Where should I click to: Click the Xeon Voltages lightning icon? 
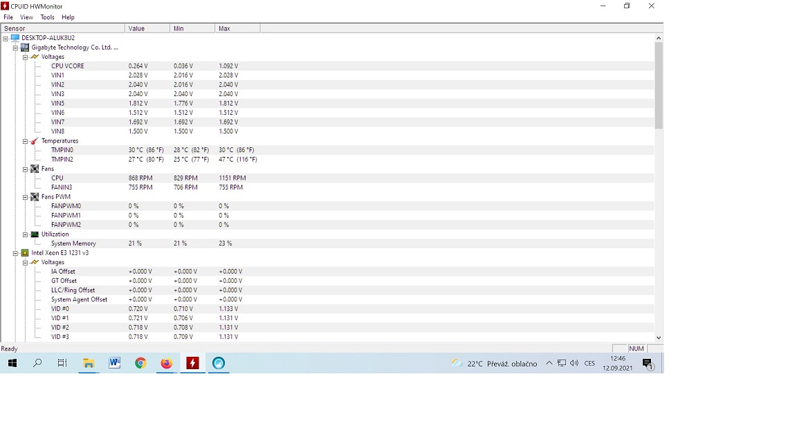pyautogui.click(x=35, y=262)
